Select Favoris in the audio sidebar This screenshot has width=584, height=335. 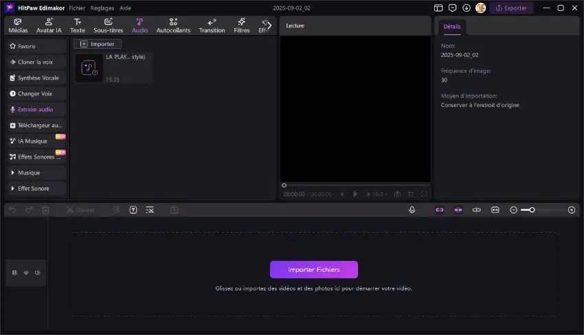36,46
